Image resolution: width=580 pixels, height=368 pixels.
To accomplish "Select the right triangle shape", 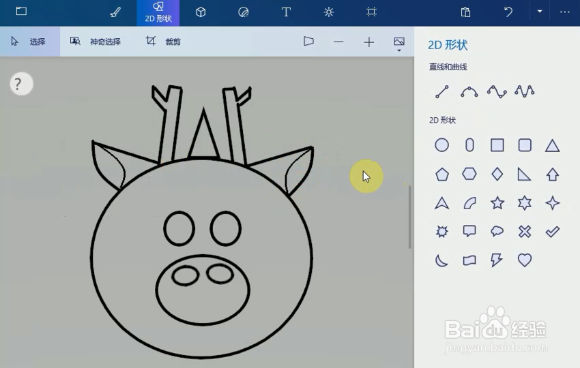I will (525, 174).
